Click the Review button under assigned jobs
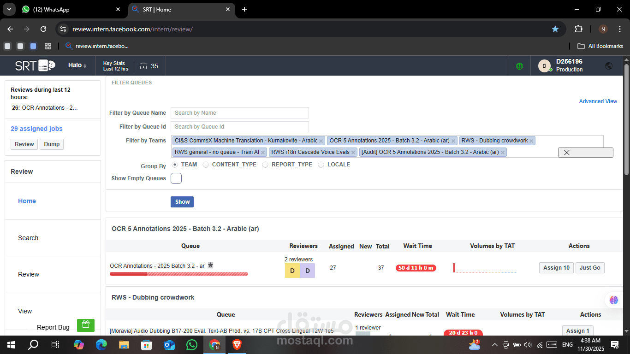 click(24, 144)
